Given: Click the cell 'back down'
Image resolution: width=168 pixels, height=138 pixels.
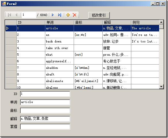Looking at the screenshot, I should coord(59,41).
